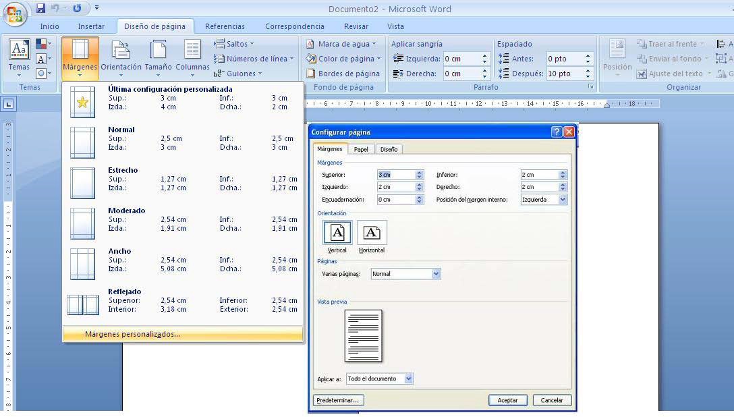This screenshot has height=417, width=734.
Task: Click Ajuste del texto button
Action: click(673, 74)
